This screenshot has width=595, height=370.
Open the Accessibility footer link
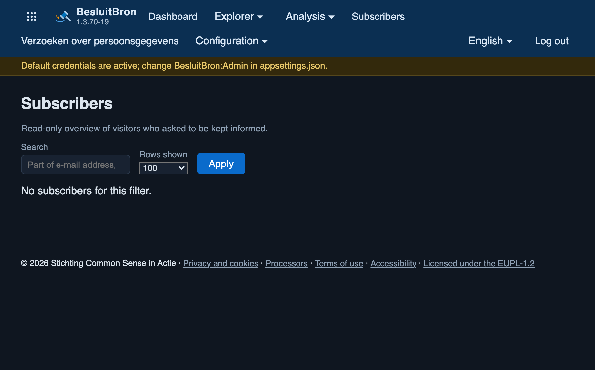coord(393,263)
